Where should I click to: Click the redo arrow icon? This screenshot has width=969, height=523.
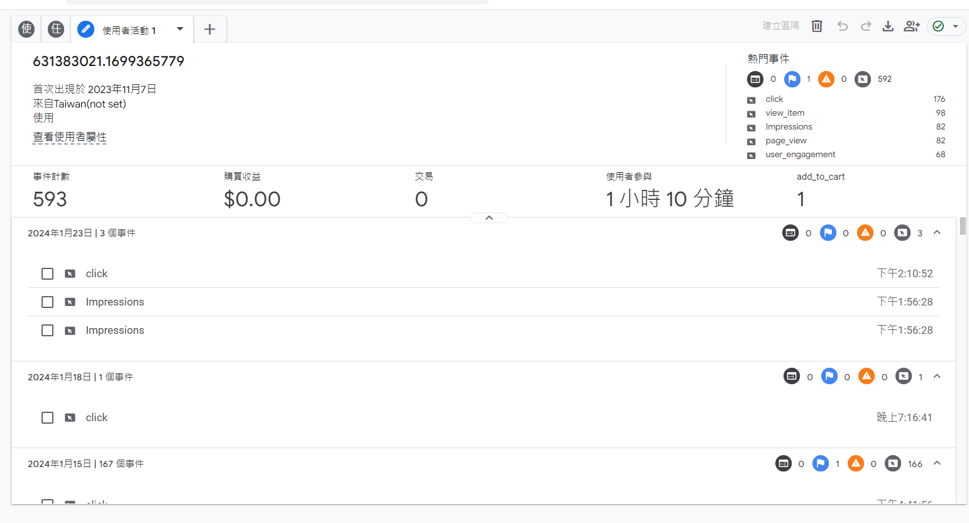click(866, 26)
